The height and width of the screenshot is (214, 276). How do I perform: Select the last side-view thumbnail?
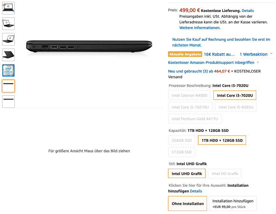tap(8, 102)
